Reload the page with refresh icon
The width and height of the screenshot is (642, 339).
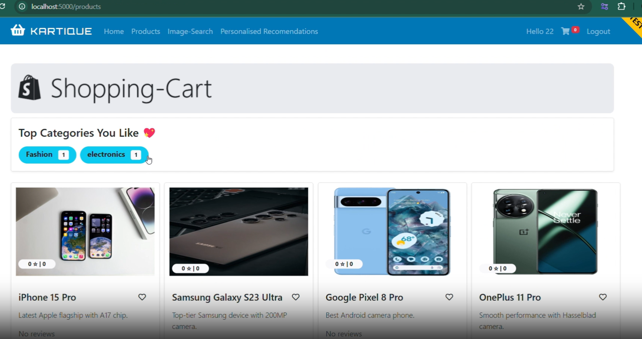(3, 6)
